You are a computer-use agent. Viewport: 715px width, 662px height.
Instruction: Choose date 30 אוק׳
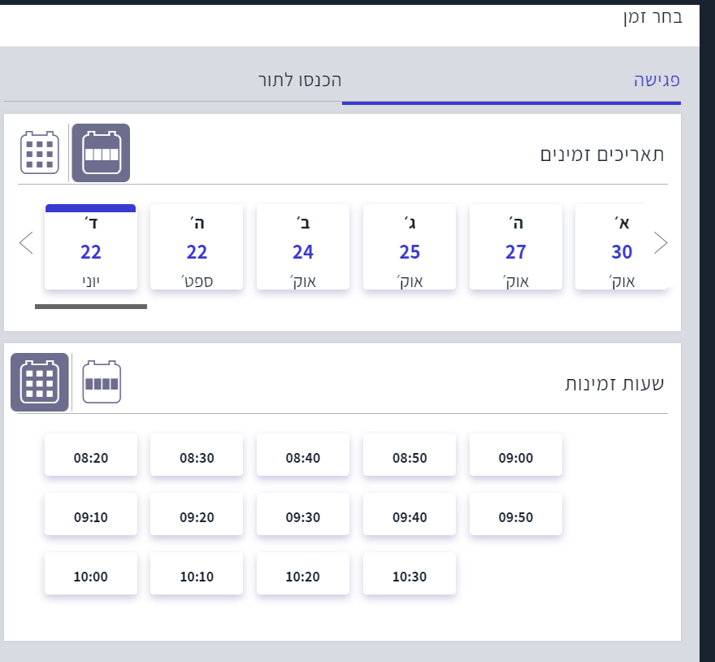pyautogui.click(x=621, y=248)
